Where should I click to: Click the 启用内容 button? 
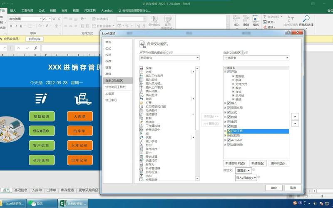click(x=35, y=39)
